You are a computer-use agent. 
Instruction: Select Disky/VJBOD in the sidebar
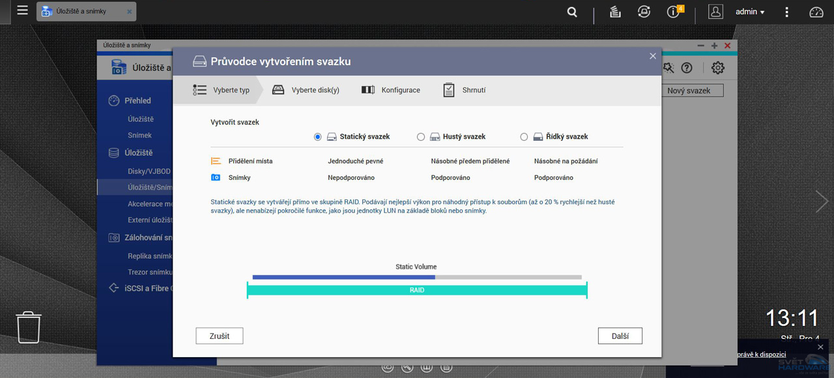coord(151,171)
